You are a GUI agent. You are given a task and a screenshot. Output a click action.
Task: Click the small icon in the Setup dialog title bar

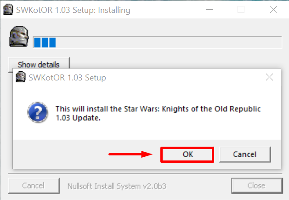pyautogui.click(x=21, y=77)
